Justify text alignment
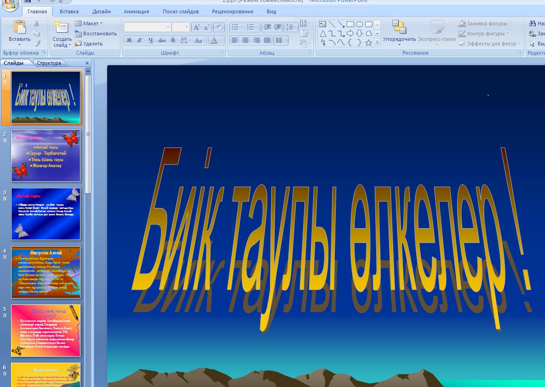 (x=267, y=40)
